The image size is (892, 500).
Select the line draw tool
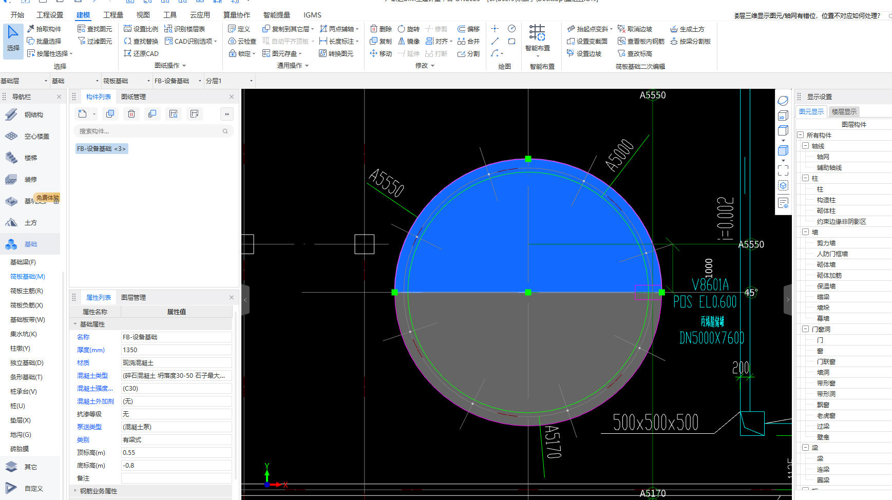coord(495,41)
